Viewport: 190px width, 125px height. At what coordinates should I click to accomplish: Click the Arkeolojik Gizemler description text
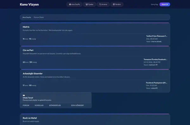[x=46, y=77]
